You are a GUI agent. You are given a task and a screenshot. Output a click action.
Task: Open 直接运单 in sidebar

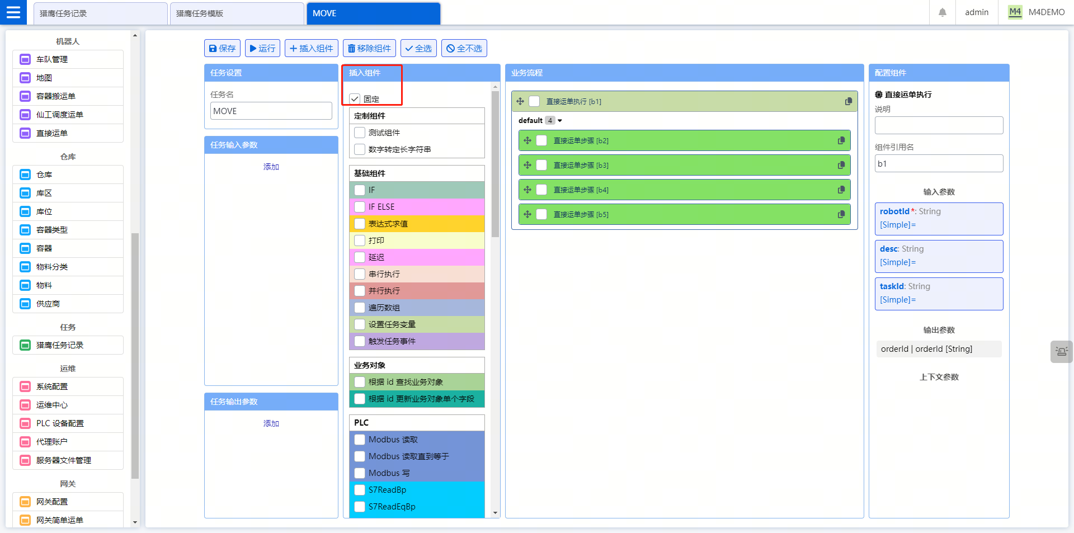point(68,133)
